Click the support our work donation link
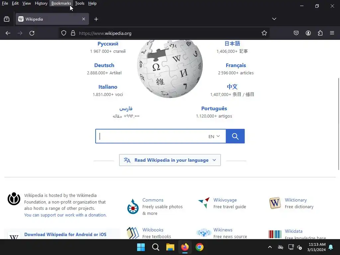The height and width of the screenshot is (255, 340). pyautogui.click(x=65, y=215)
